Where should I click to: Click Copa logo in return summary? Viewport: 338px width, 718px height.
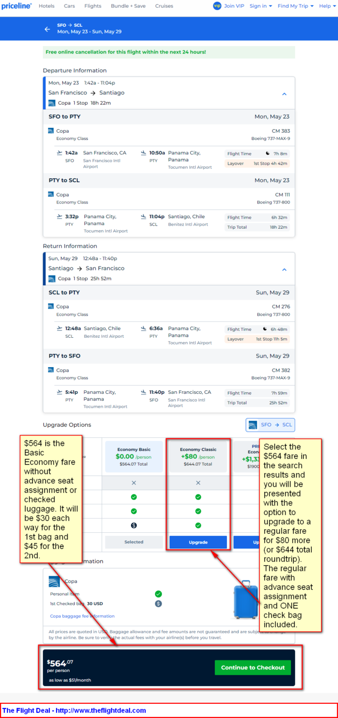point(51,279)
